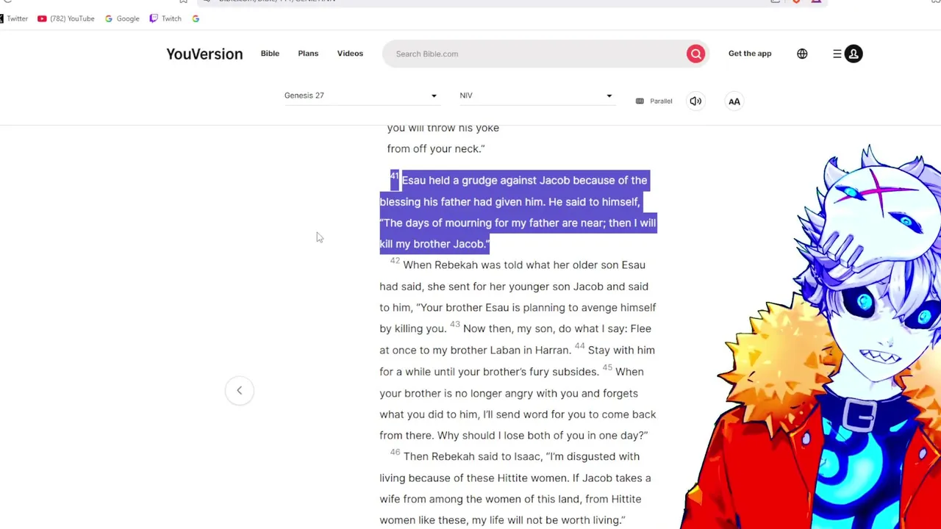The width and height of the screenshot is (941, 529).
Task: Open the user account menu icon
Action: click(x=854, y=54)
